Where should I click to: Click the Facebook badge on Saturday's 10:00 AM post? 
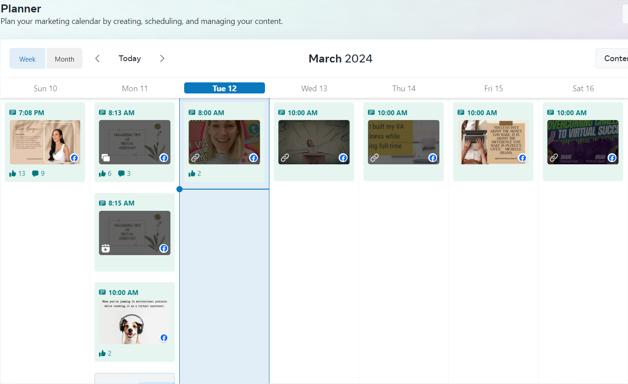612,158
